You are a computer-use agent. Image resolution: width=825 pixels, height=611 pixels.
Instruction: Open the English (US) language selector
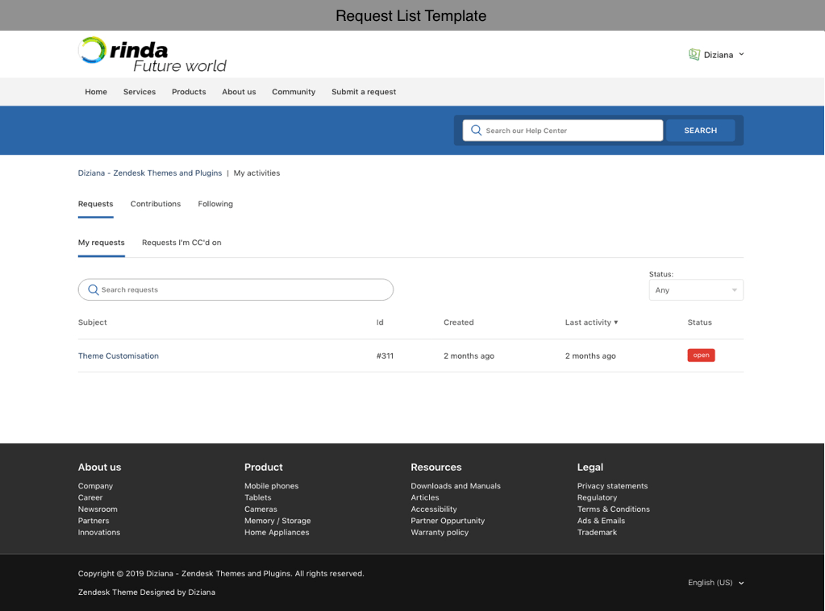pos(715,583)
